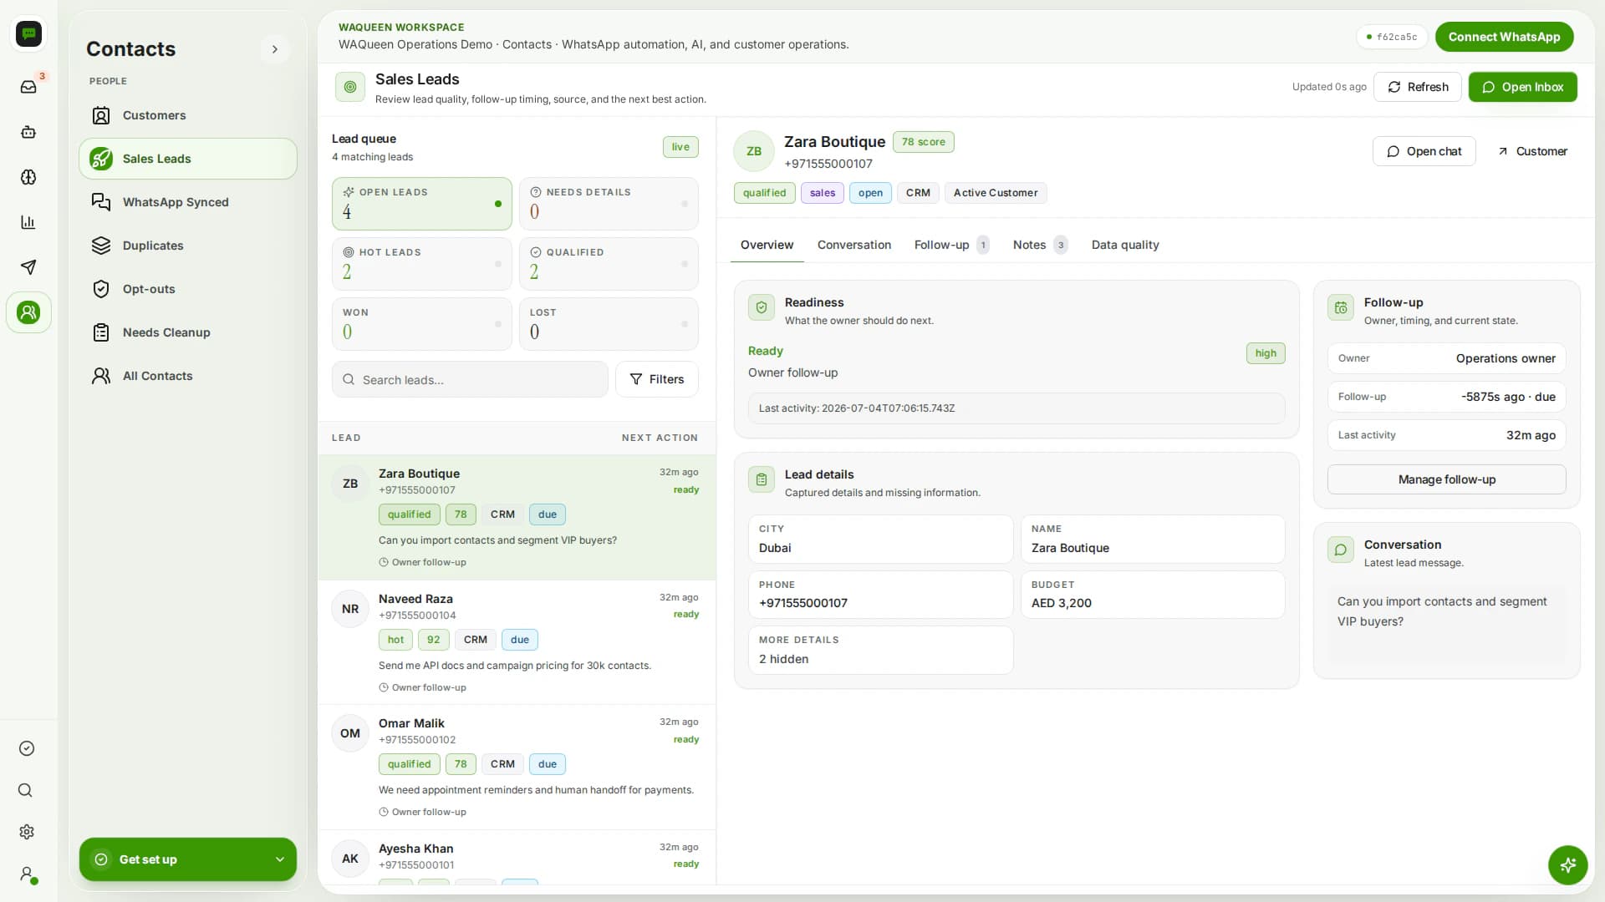1605x902 pixels.
Task: Click the Customers sidebar icon
Action: [x=101, y=115]
